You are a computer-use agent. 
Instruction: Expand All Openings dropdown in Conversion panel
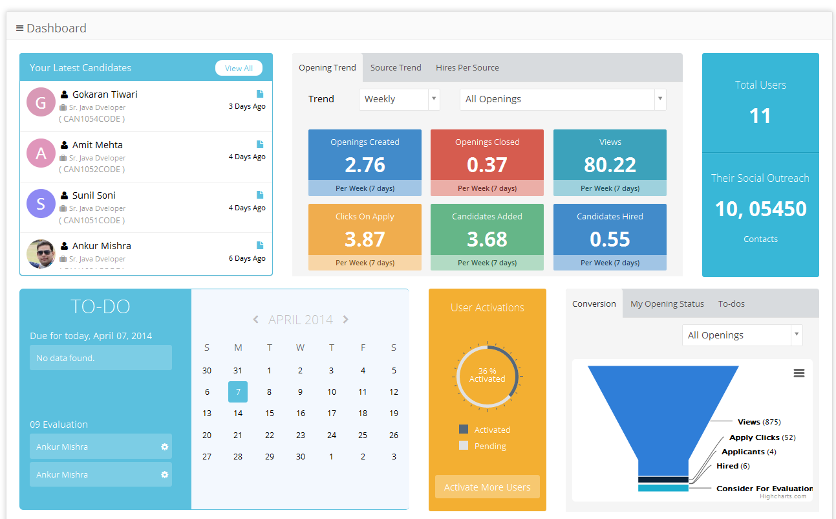point(742,335)
